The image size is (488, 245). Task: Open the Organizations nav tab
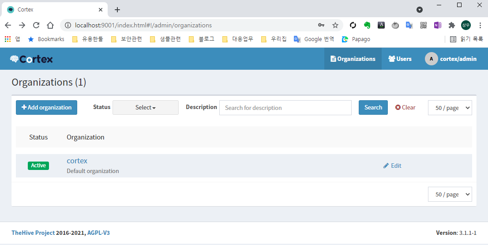tap(353, 59)
